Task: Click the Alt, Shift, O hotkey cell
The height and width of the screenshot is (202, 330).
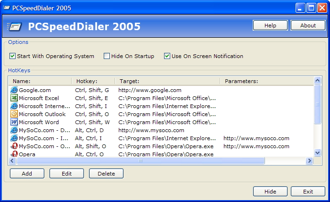Action: 91,146
